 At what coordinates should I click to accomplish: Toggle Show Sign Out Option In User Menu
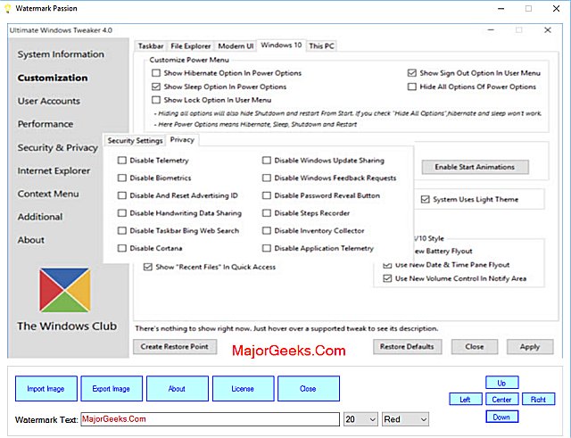412,73
